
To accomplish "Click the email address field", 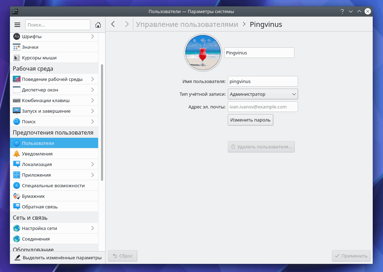I will pos(263,107).
